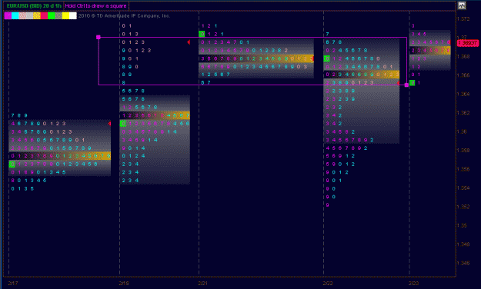This screenshot has width=481, height=289.
Task: Click the '6 7' bottom row of 2/21 profile
Action: 205,83
